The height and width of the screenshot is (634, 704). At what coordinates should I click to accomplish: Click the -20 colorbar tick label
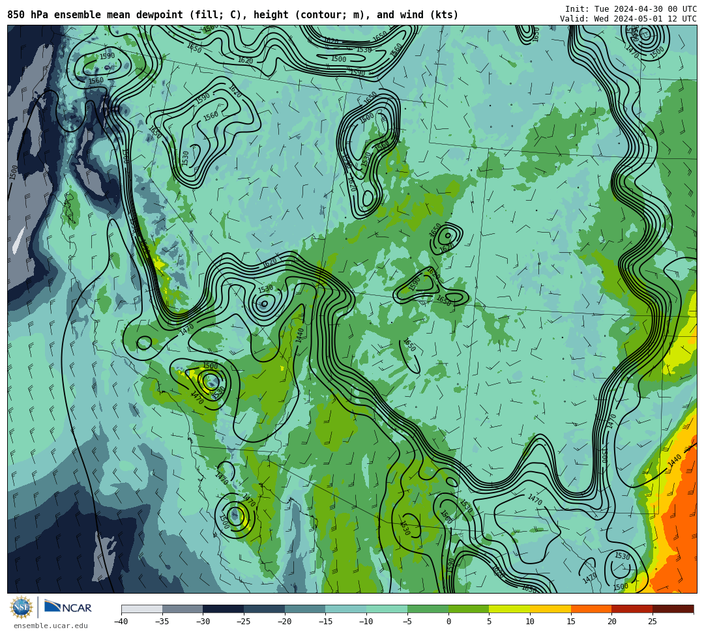click(285, 622)
